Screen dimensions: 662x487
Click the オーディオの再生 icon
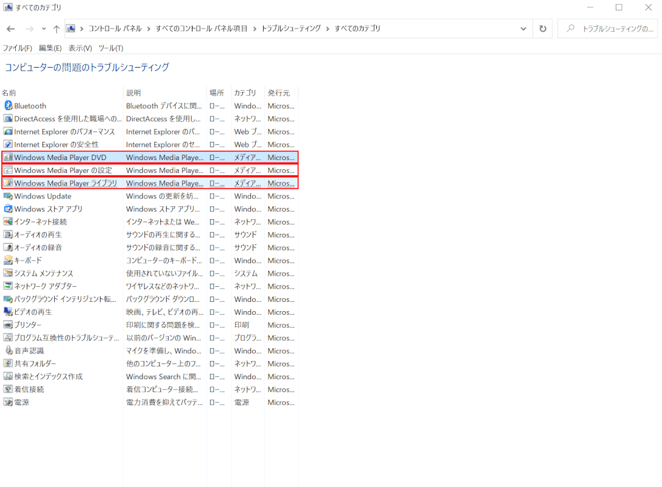[8, 234]
